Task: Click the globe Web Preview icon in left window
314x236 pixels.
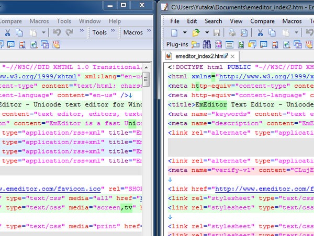Action: pos(33,44)
